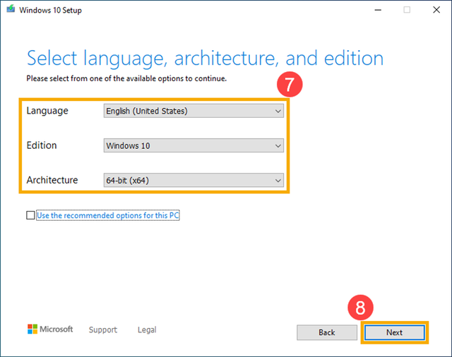Open the Architecture dropdown
This screenshot has height=357, width=452.
click(194, 180)
